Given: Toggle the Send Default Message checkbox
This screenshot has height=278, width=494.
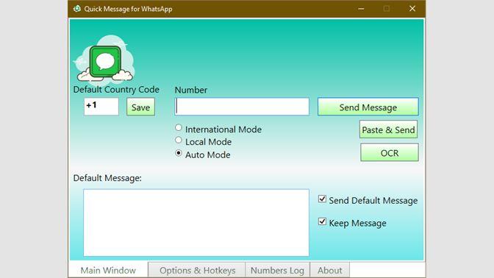Looking at the screenshot, I should (322, 199).
